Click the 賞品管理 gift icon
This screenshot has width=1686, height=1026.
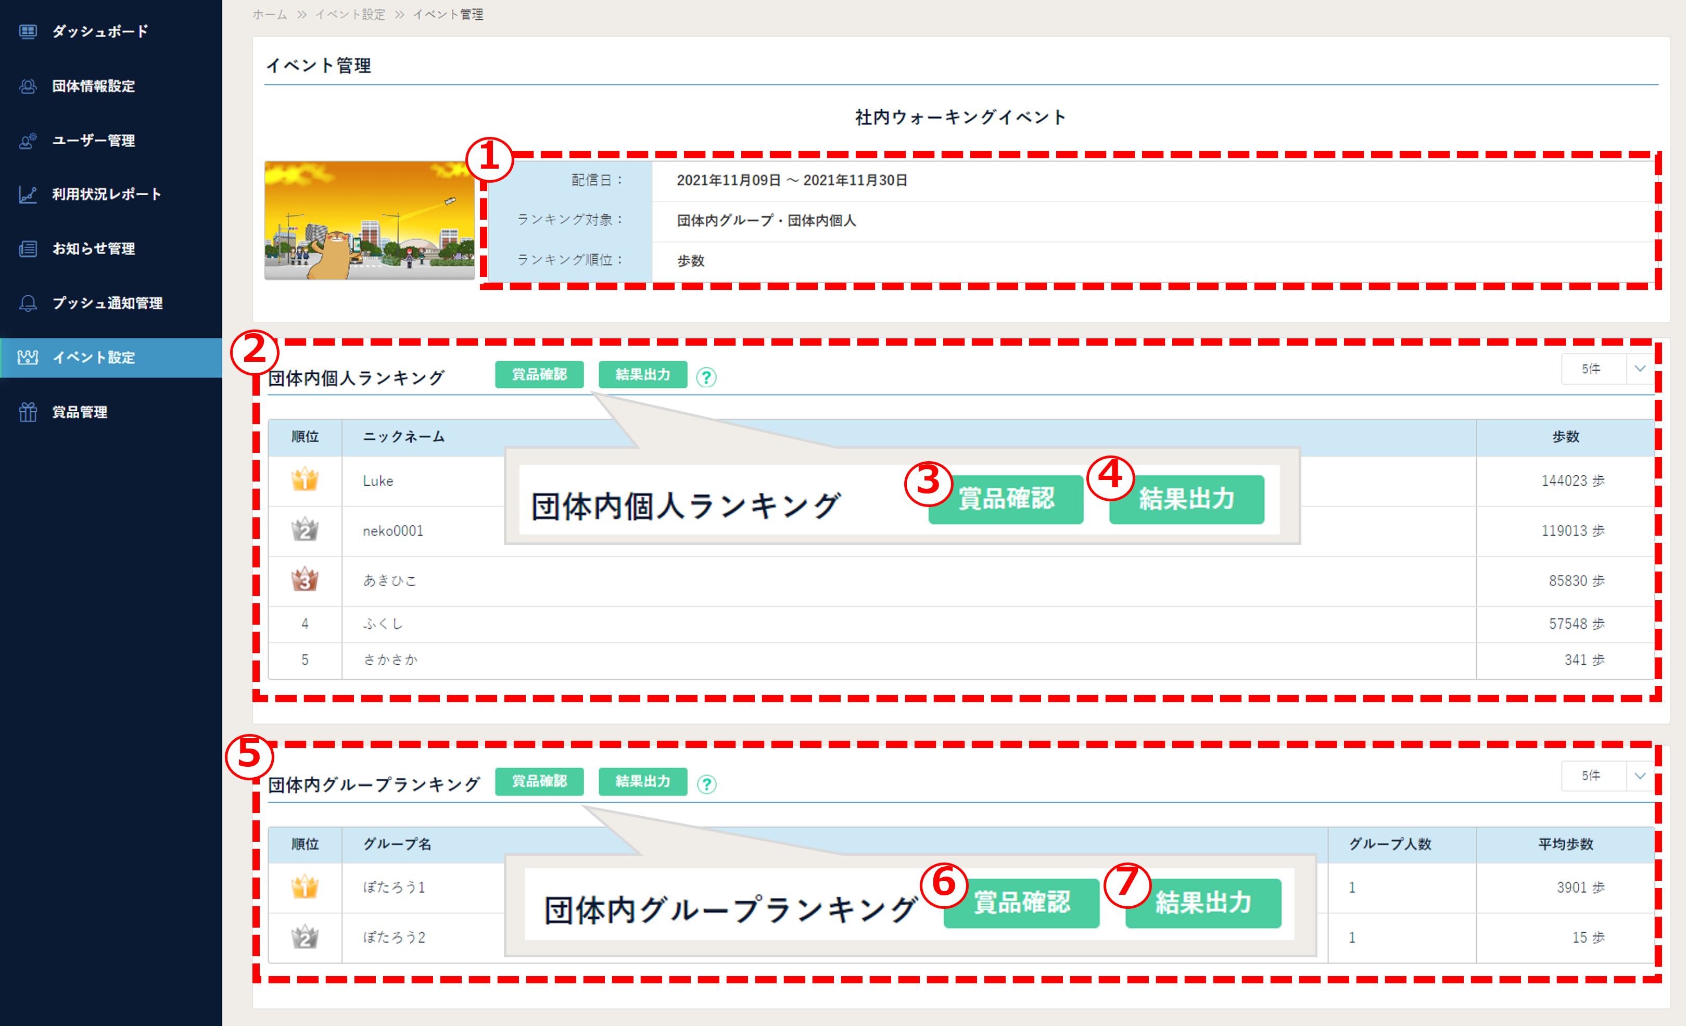pos(28,412)
